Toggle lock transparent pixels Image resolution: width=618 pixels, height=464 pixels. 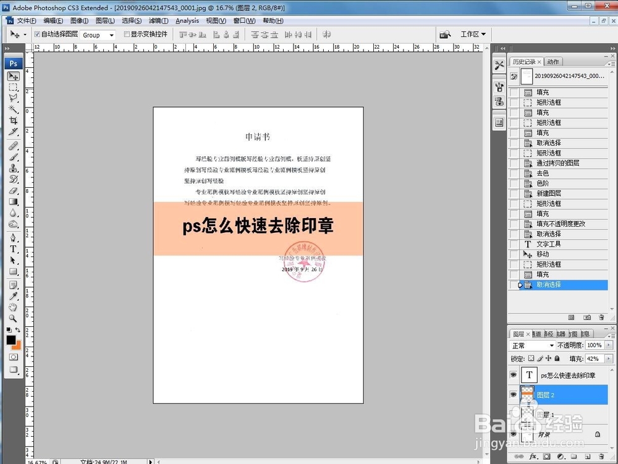coord(531,358)
